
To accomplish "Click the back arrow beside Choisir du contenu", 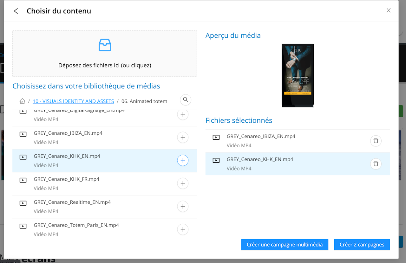I will click(16, 11).
